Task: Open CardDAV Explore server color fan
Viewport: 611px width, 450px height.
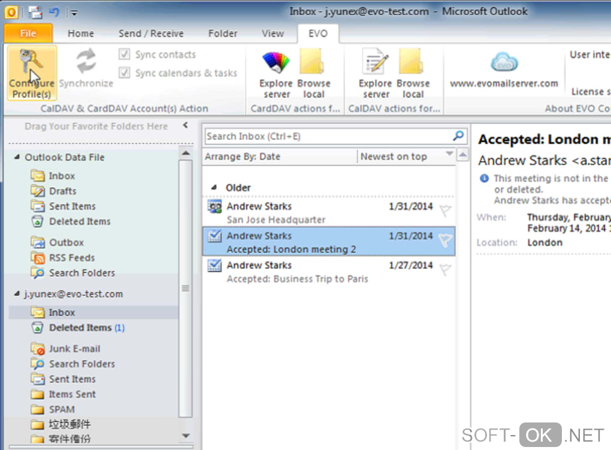Action: pos(276,62)
